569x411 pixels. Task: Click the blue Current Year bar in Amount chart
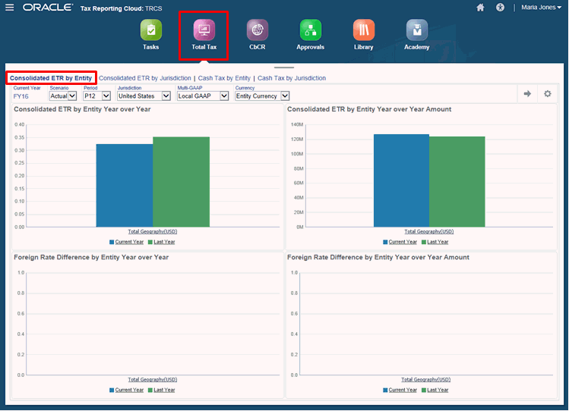[401, 180]
